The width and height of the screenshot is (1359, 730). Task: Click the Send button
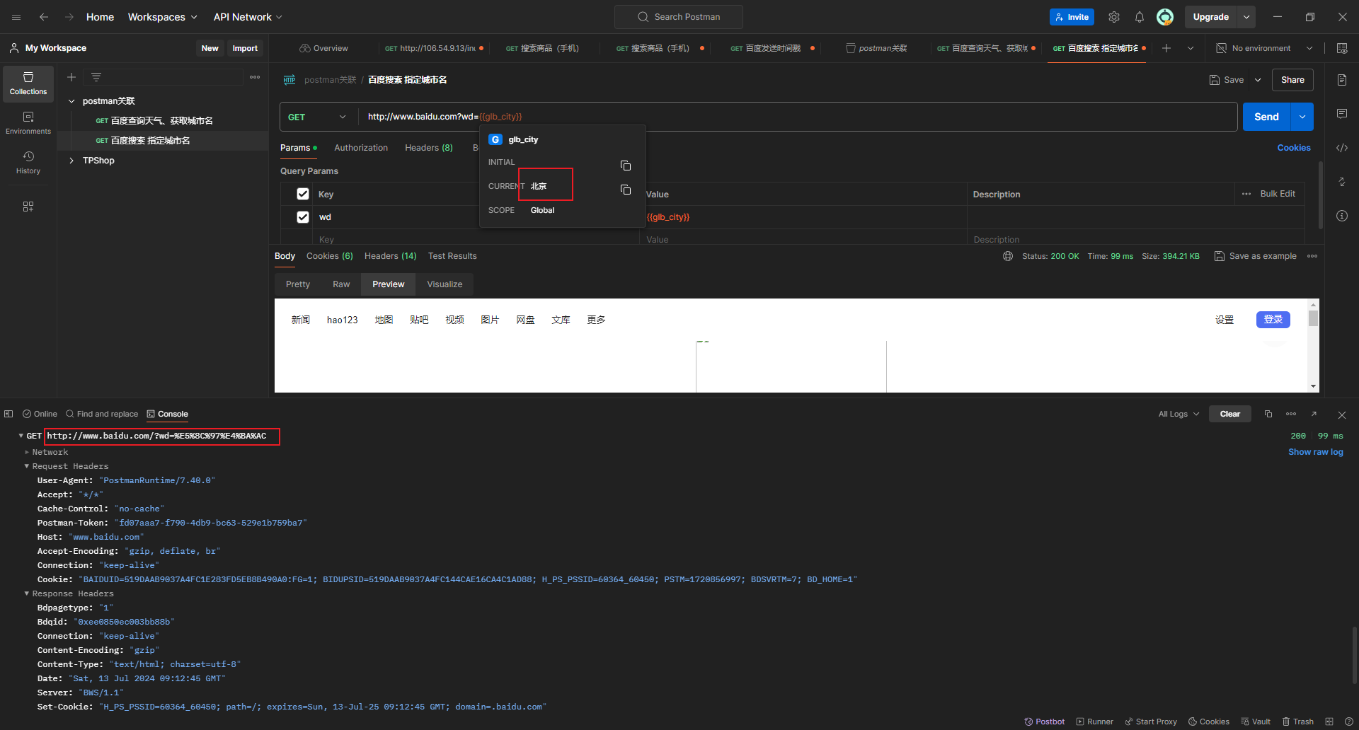(x=1266, y=117)
